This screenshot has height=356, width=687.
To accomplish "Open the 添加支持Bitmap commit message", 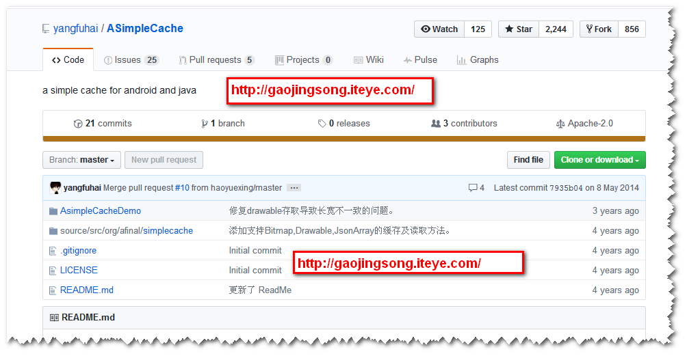I will tap(340, 230).
